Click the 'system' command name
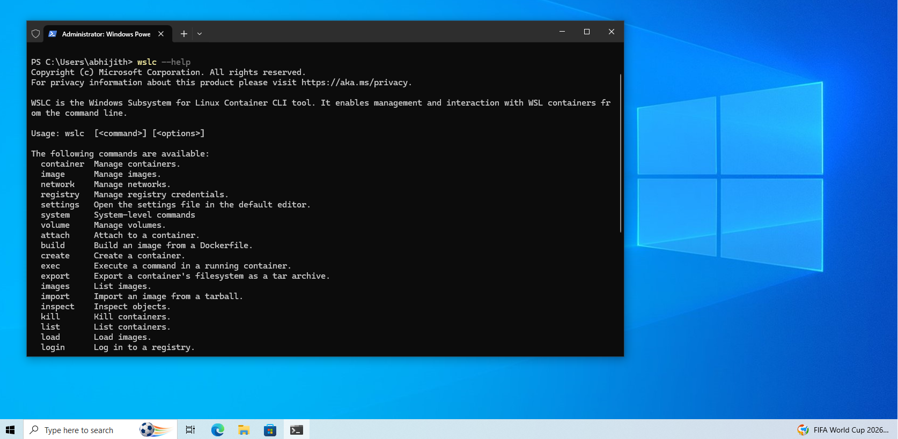Image resolution: width=898 pixels, height=439 pixels. pos(55,215)
